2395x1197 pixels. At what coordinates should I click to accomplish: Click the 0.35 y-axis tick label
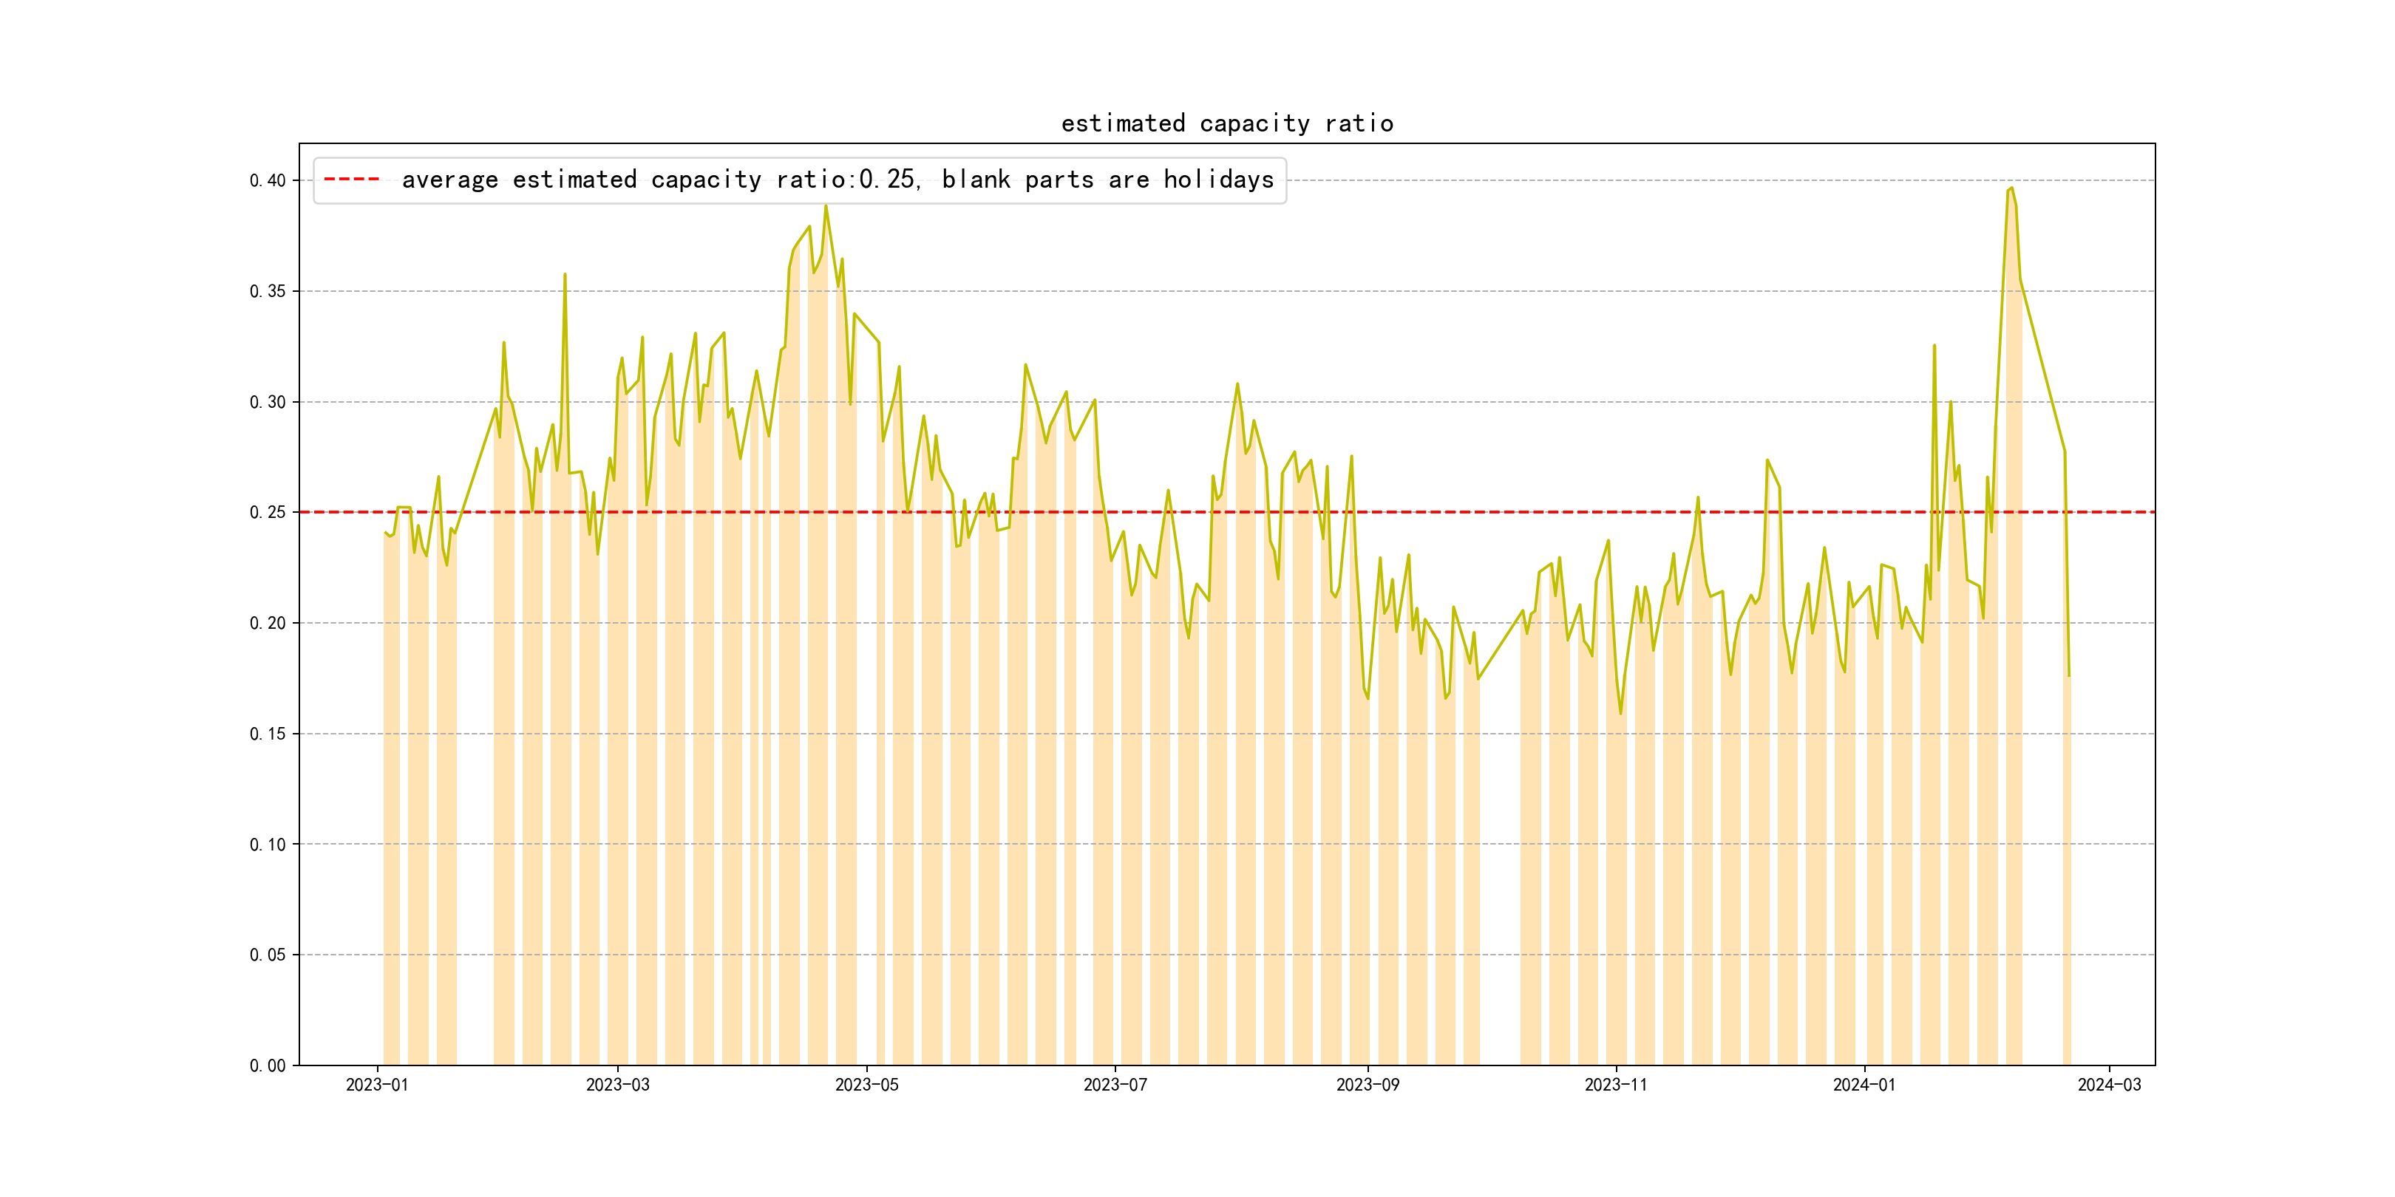267,291
